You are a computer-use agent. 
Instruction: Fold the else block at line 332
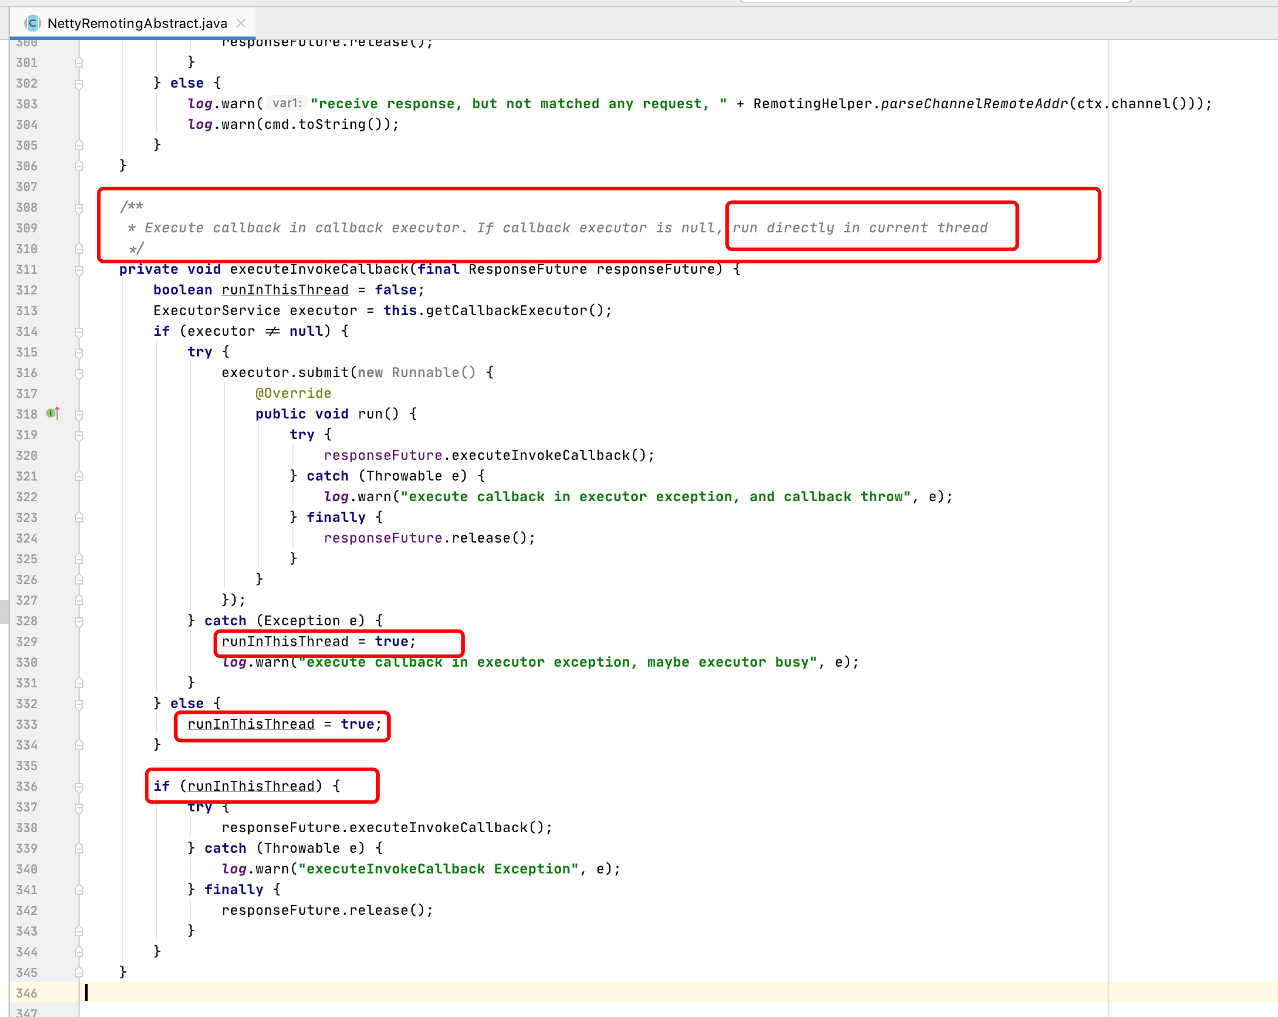(79, 704)
